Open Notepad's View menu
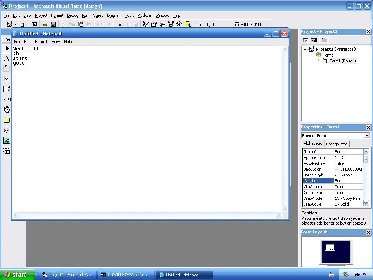 coord(56,42)
